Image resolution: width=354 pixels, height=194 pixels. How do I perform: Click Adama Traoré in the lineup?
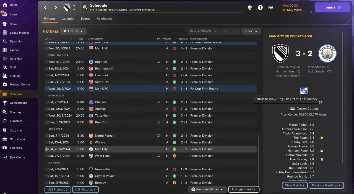(298, 146)
